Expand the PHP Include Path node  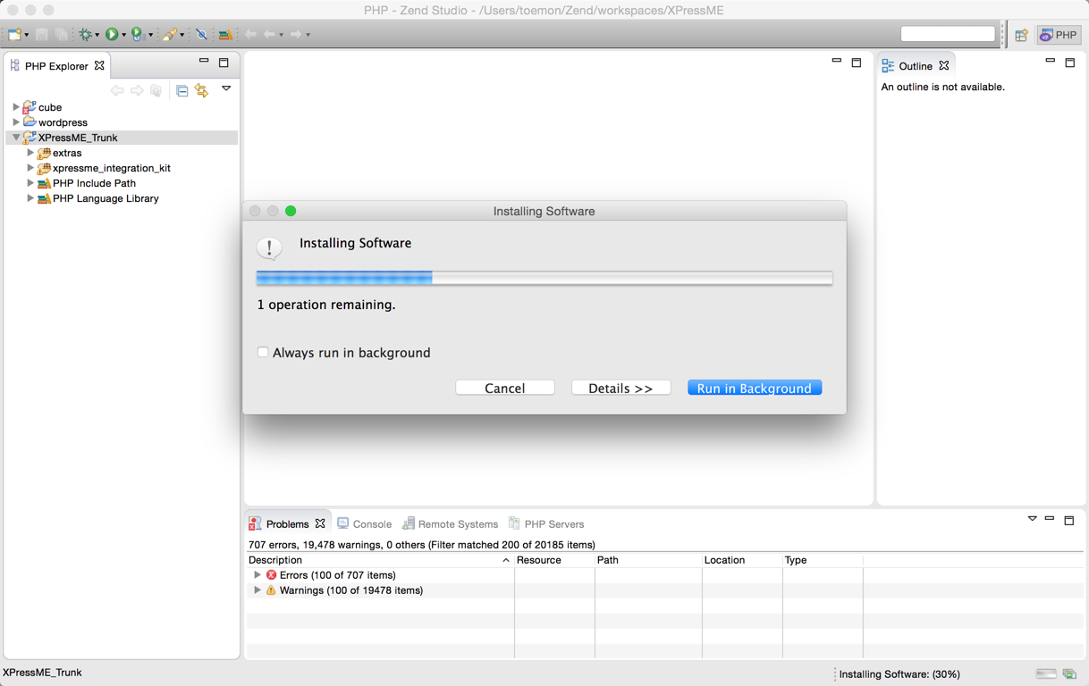(x=30, y=183)
